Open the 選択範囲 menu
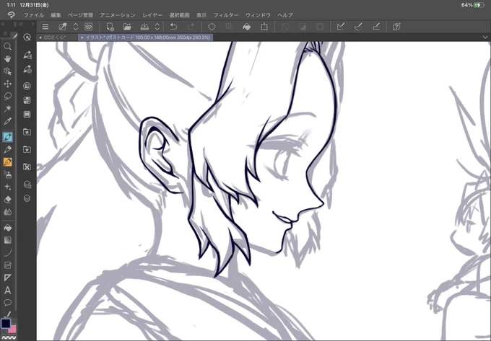Screen dimensions: 491x341 pos(179,15)
